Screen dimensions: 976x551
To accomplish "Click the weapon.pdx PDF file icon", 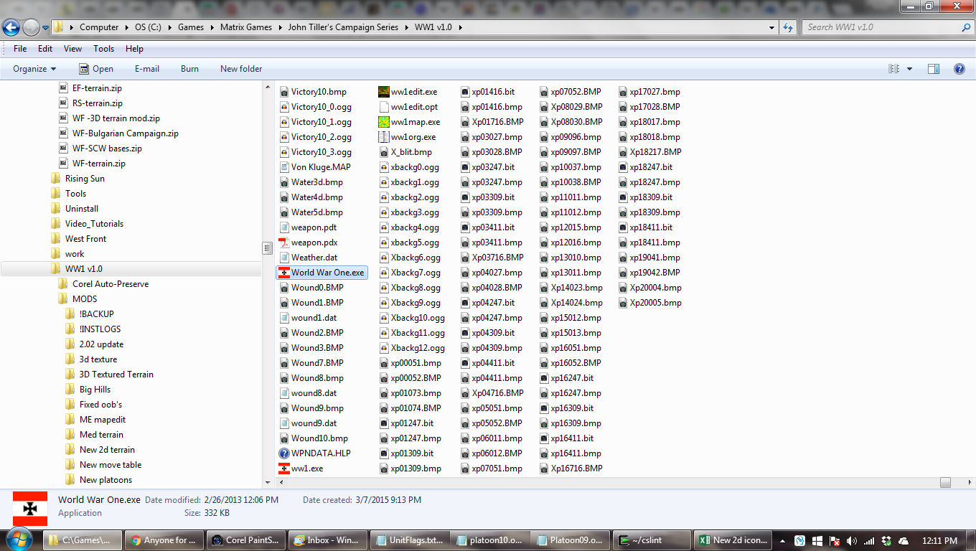I will (x=284, y=242).
